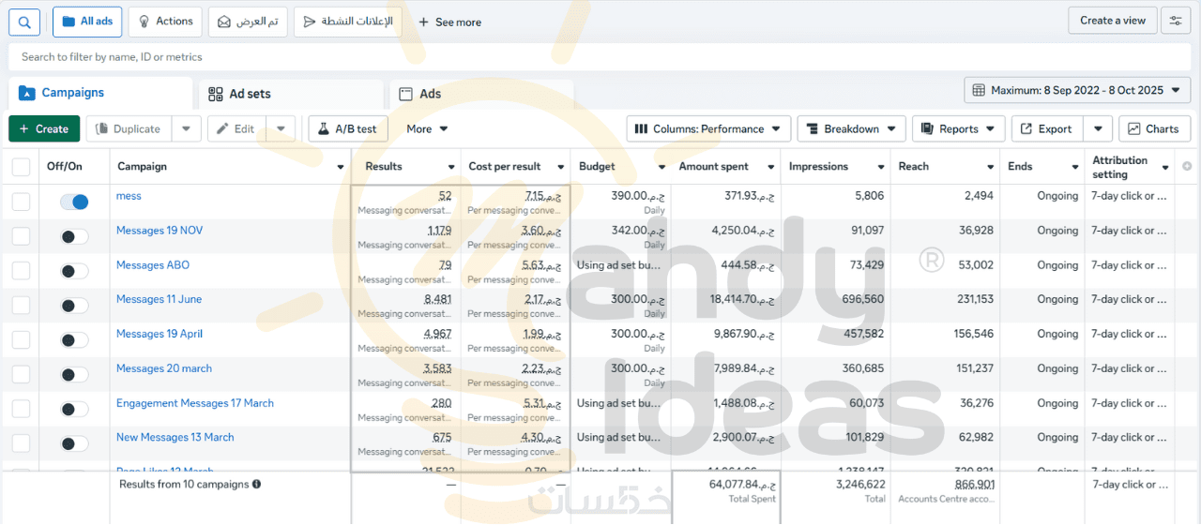Open the تم العرض saved view
The image size is (1201, 525).
pos(248,22)
